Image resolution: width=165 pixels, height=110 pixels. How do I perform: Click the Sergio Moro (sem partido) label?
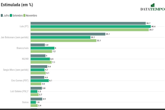pos(16,70)
